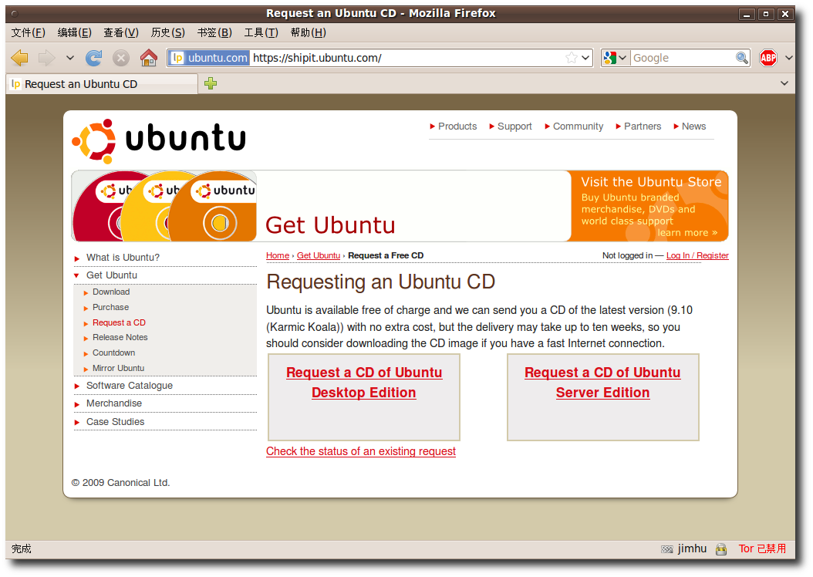The image size is (813, 577).
Task: Select Download in the sidebar
Action: click(x=111, y=292)
